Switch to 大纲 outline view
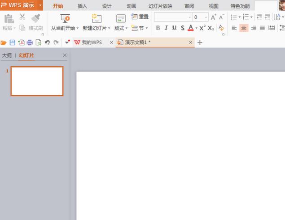This screenshot has width=285, height=220. tap(7, 55)
